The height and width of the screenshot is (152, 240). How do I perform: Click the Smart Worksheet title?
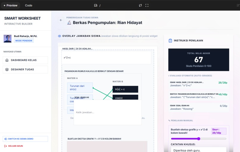pyautogui.click(x=23, y=18)
